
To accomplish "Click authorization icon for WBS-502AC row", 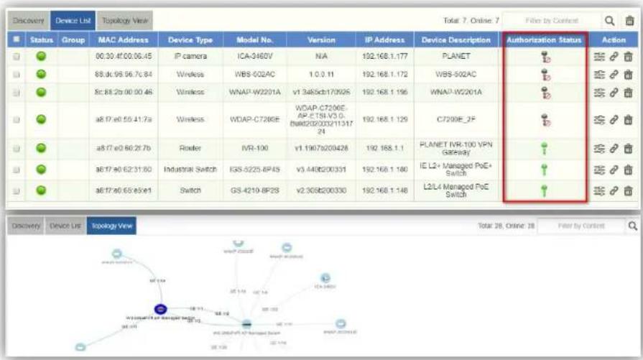I will (545, 75).
